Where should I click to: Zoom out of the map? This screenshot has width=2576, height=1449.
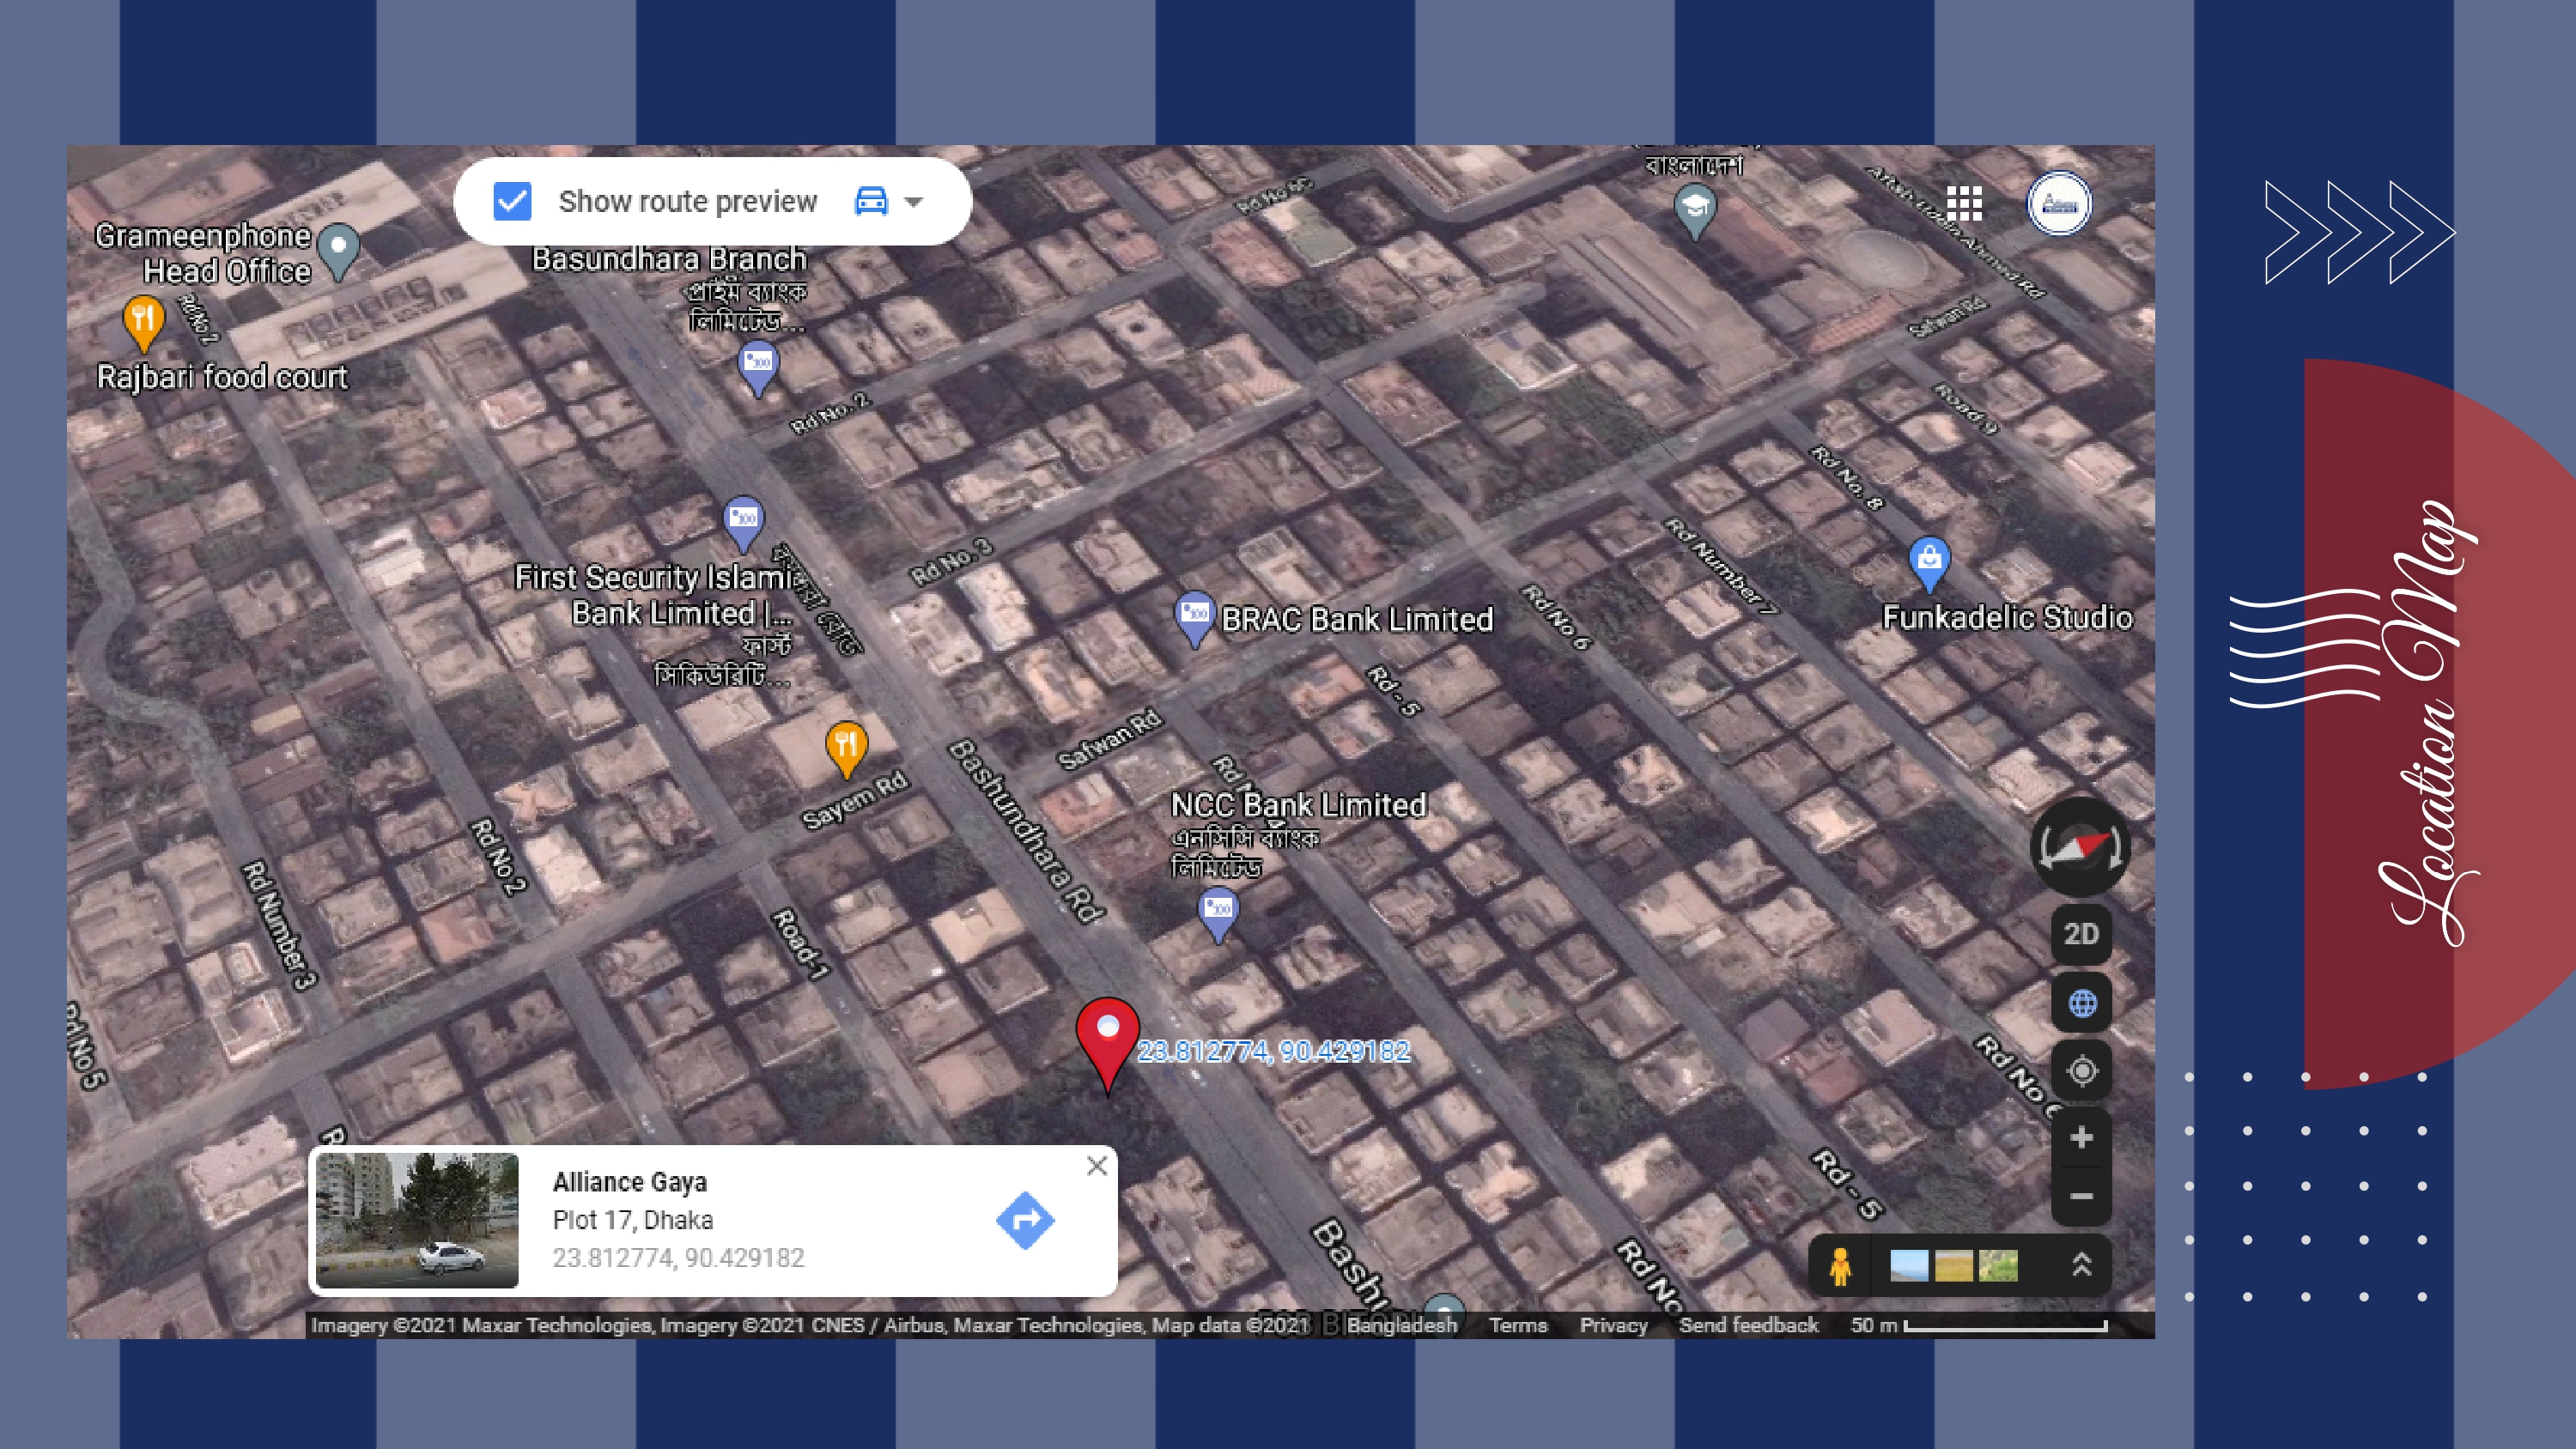[x=2081, y=1196]
